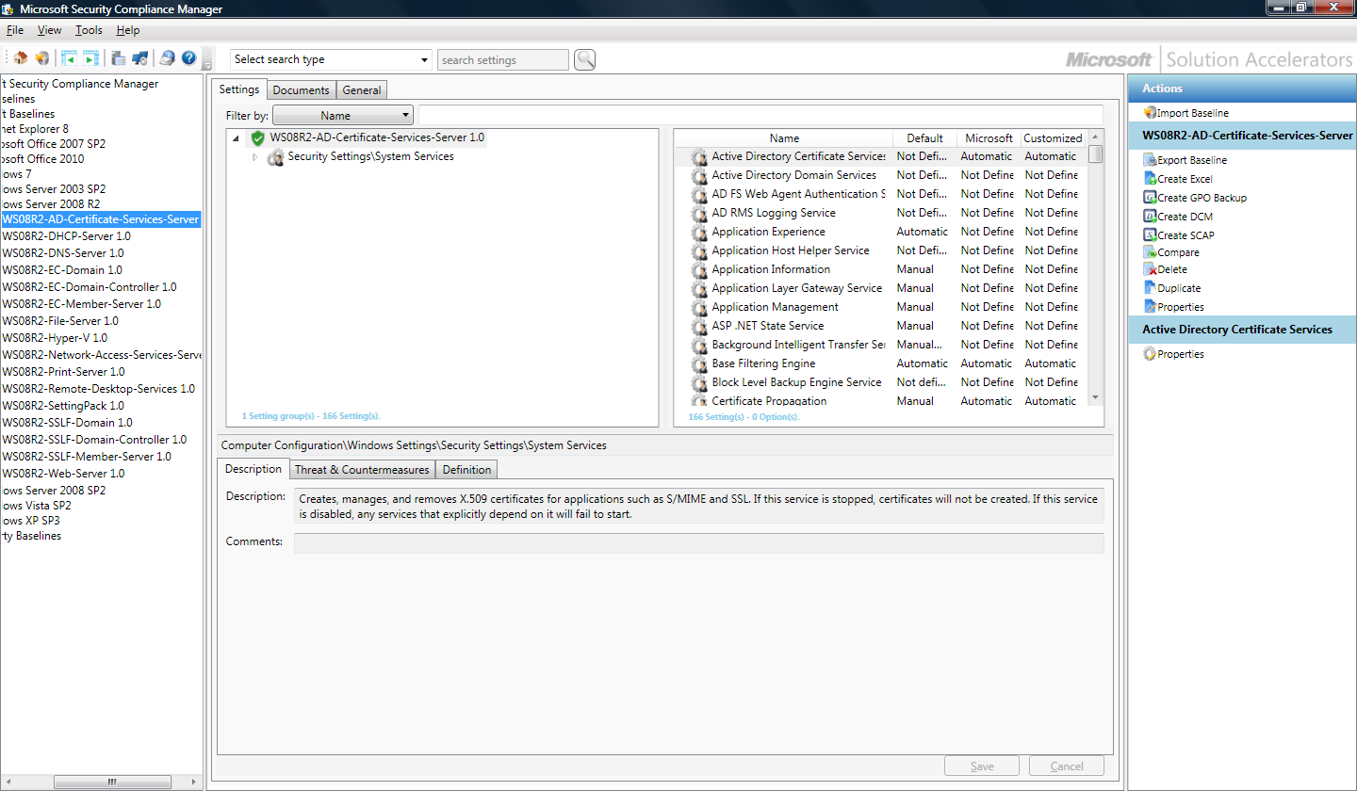
Task: Click the red Delete action icon
Action: [x=1150, y=269]
